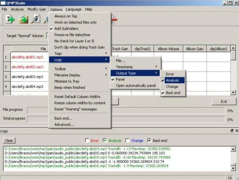Expand the Logs submenu entry
Screen dimensions: 239x180
click(x=79, y=60)
